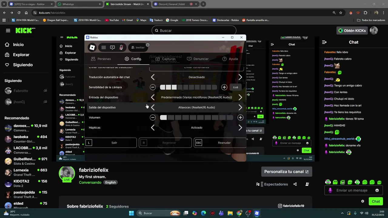Open Chrome extensions puzzle icon

click(x=365, y=13)
